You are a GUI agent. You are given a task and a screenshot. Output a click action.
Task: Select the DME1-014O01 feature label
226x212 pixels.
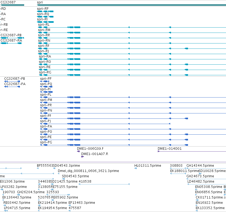(169, 149)
